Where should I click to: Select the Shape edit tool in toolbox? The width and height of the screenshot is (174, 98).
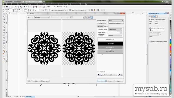pos(4,17)
